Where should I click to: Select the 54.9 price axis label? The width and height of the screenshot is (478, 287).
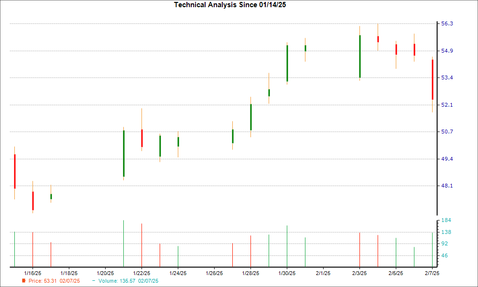pos(447,51)
